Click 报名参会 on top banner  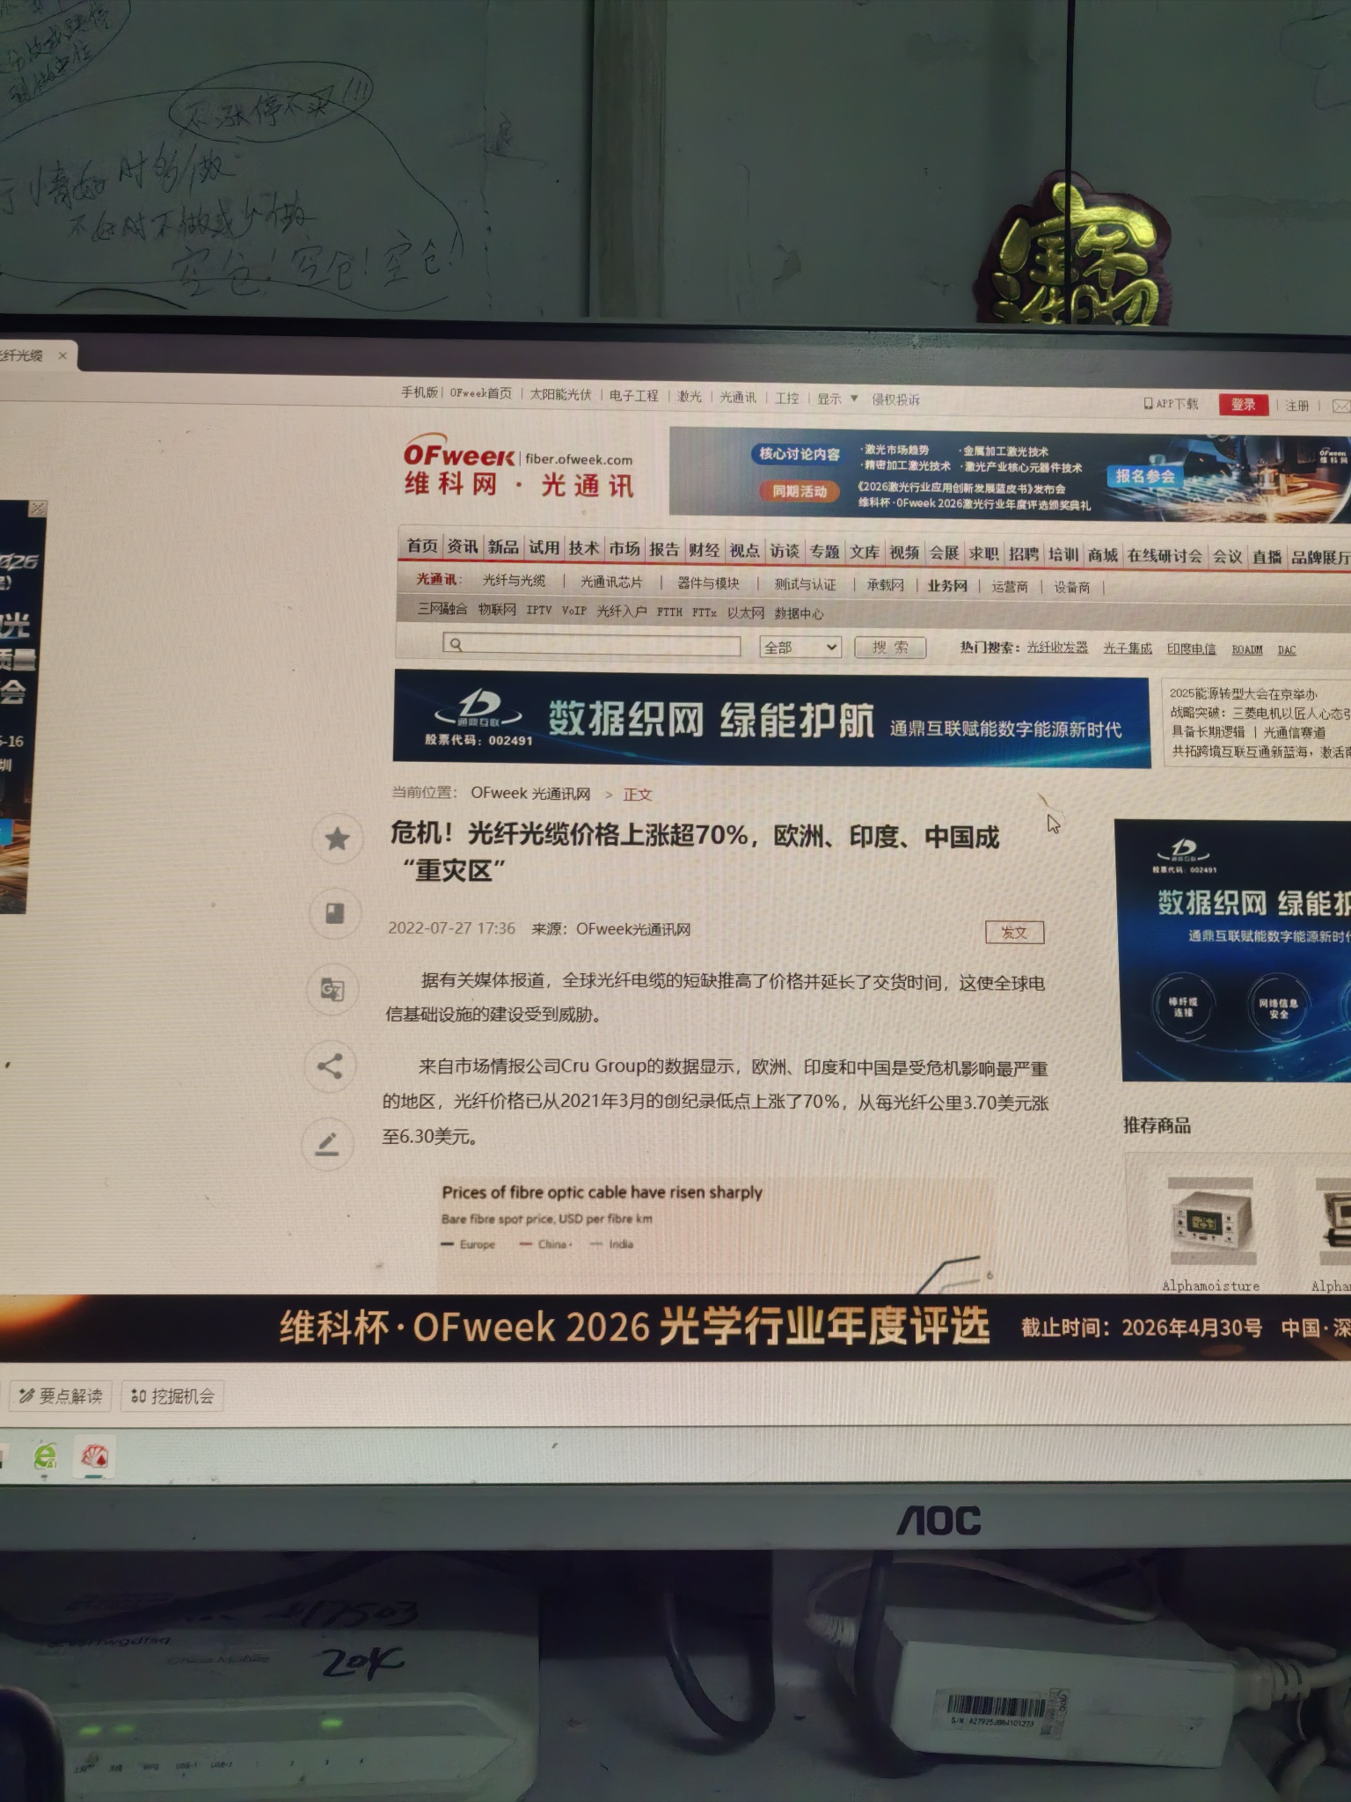point(1145,476)
